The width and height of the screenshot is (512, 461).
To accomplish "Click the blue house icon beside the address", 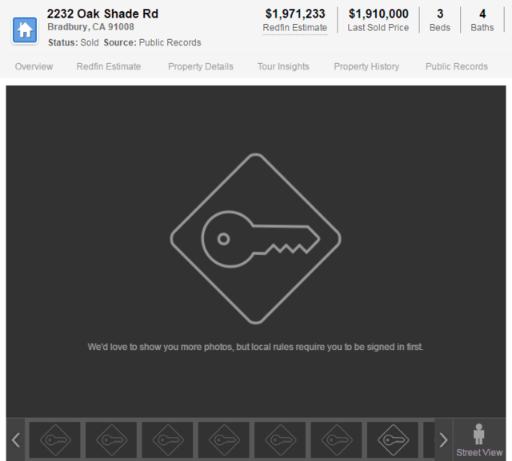I will click(25, 30).
